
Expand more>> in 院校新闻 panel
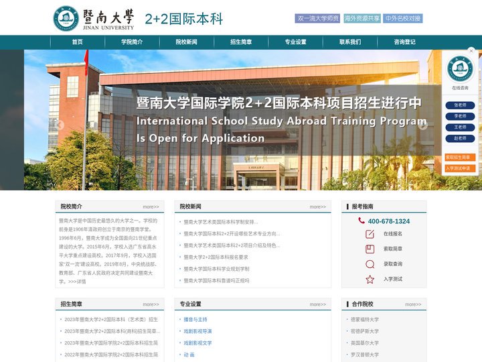coord(318,207)
